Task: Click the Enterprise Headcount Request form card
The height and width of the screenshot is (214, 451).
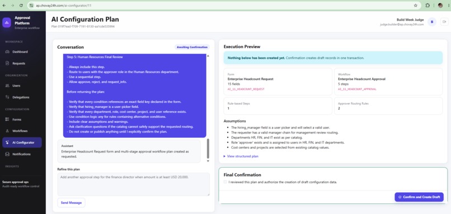Action: pos(278,82)
